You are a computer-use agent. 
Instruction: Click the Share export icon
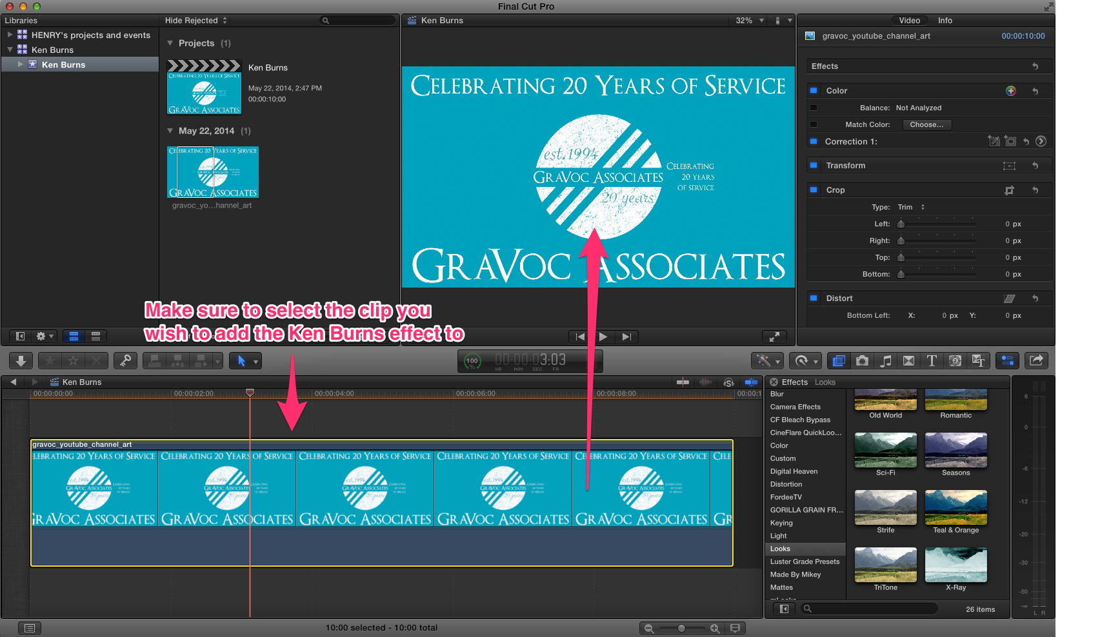tap(1036, 360)
